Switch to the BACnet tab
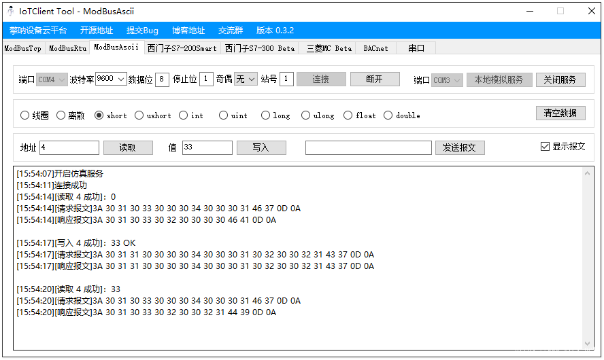 pyautogui.click(x=375, y=48)
